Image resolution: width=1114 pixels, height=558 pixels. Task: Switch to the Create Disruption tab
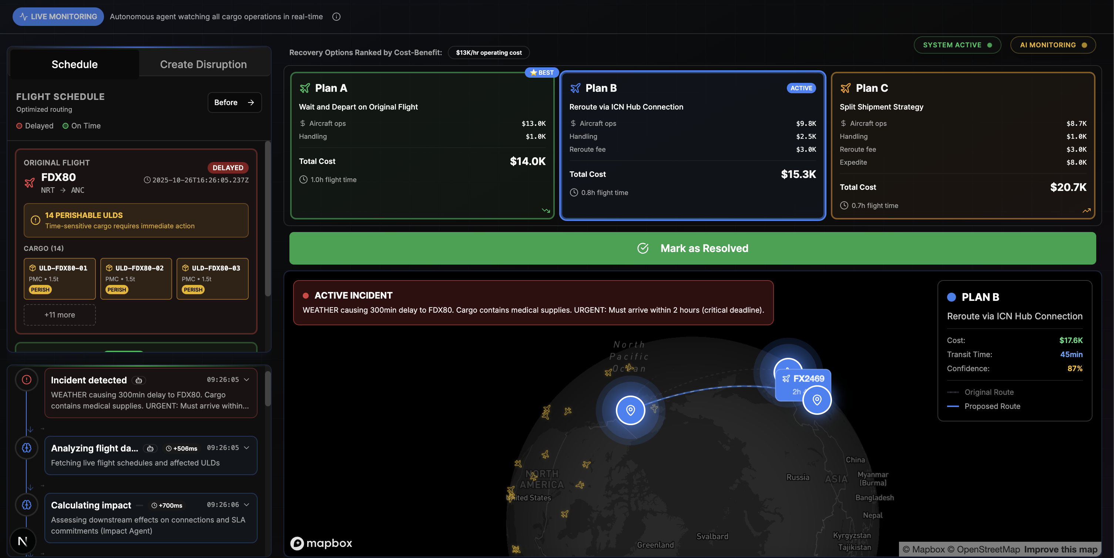pos(203,64)
